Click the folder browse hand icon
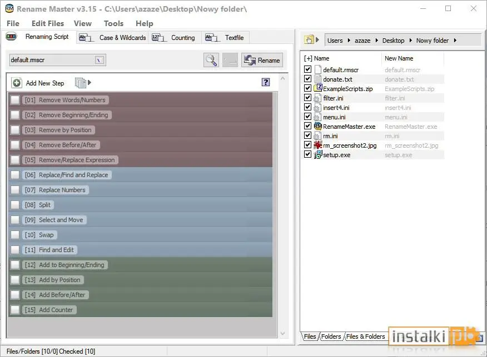Viewport: 487px width, 357px height. (x=309, y=40)
